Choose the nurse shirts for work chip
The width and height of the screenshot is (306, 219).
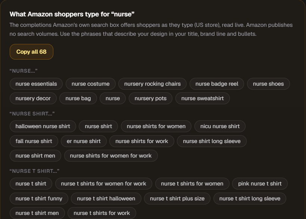[142, 141]
